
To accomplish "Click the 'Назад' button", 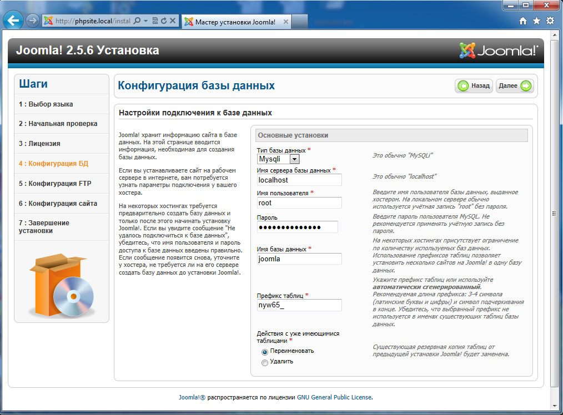I will [474, 86].
